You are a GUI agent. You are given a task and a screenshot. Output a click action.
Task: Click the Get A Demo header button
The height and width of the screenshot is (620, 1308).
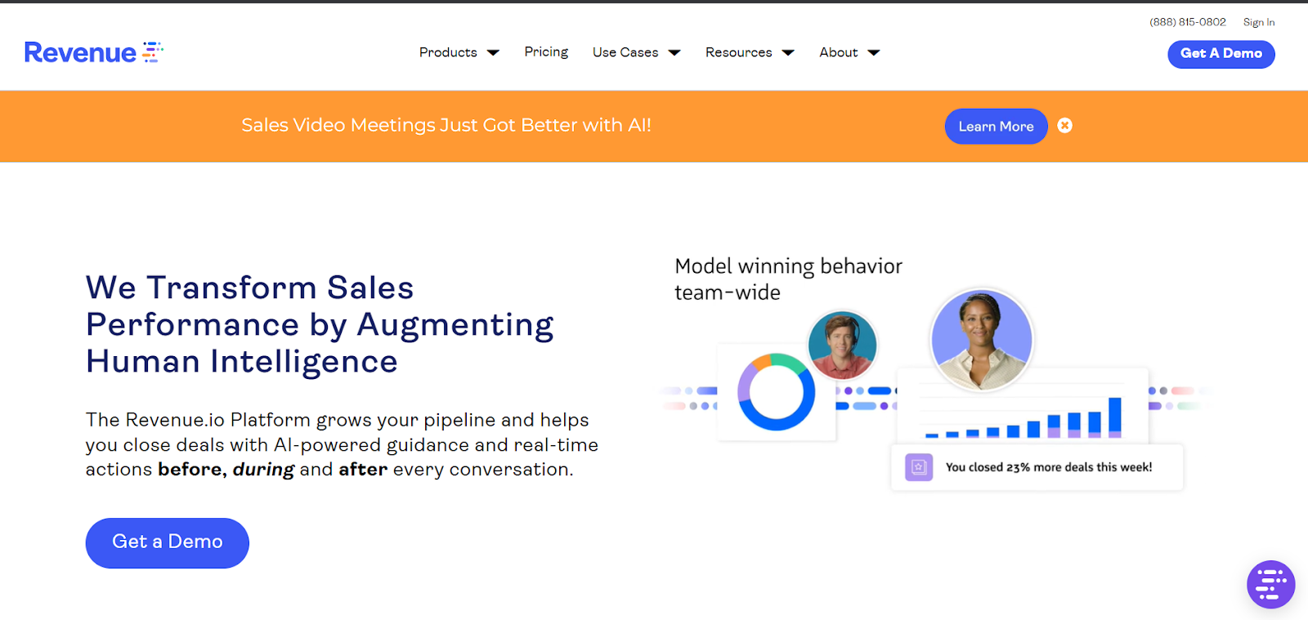point(1221,54)
